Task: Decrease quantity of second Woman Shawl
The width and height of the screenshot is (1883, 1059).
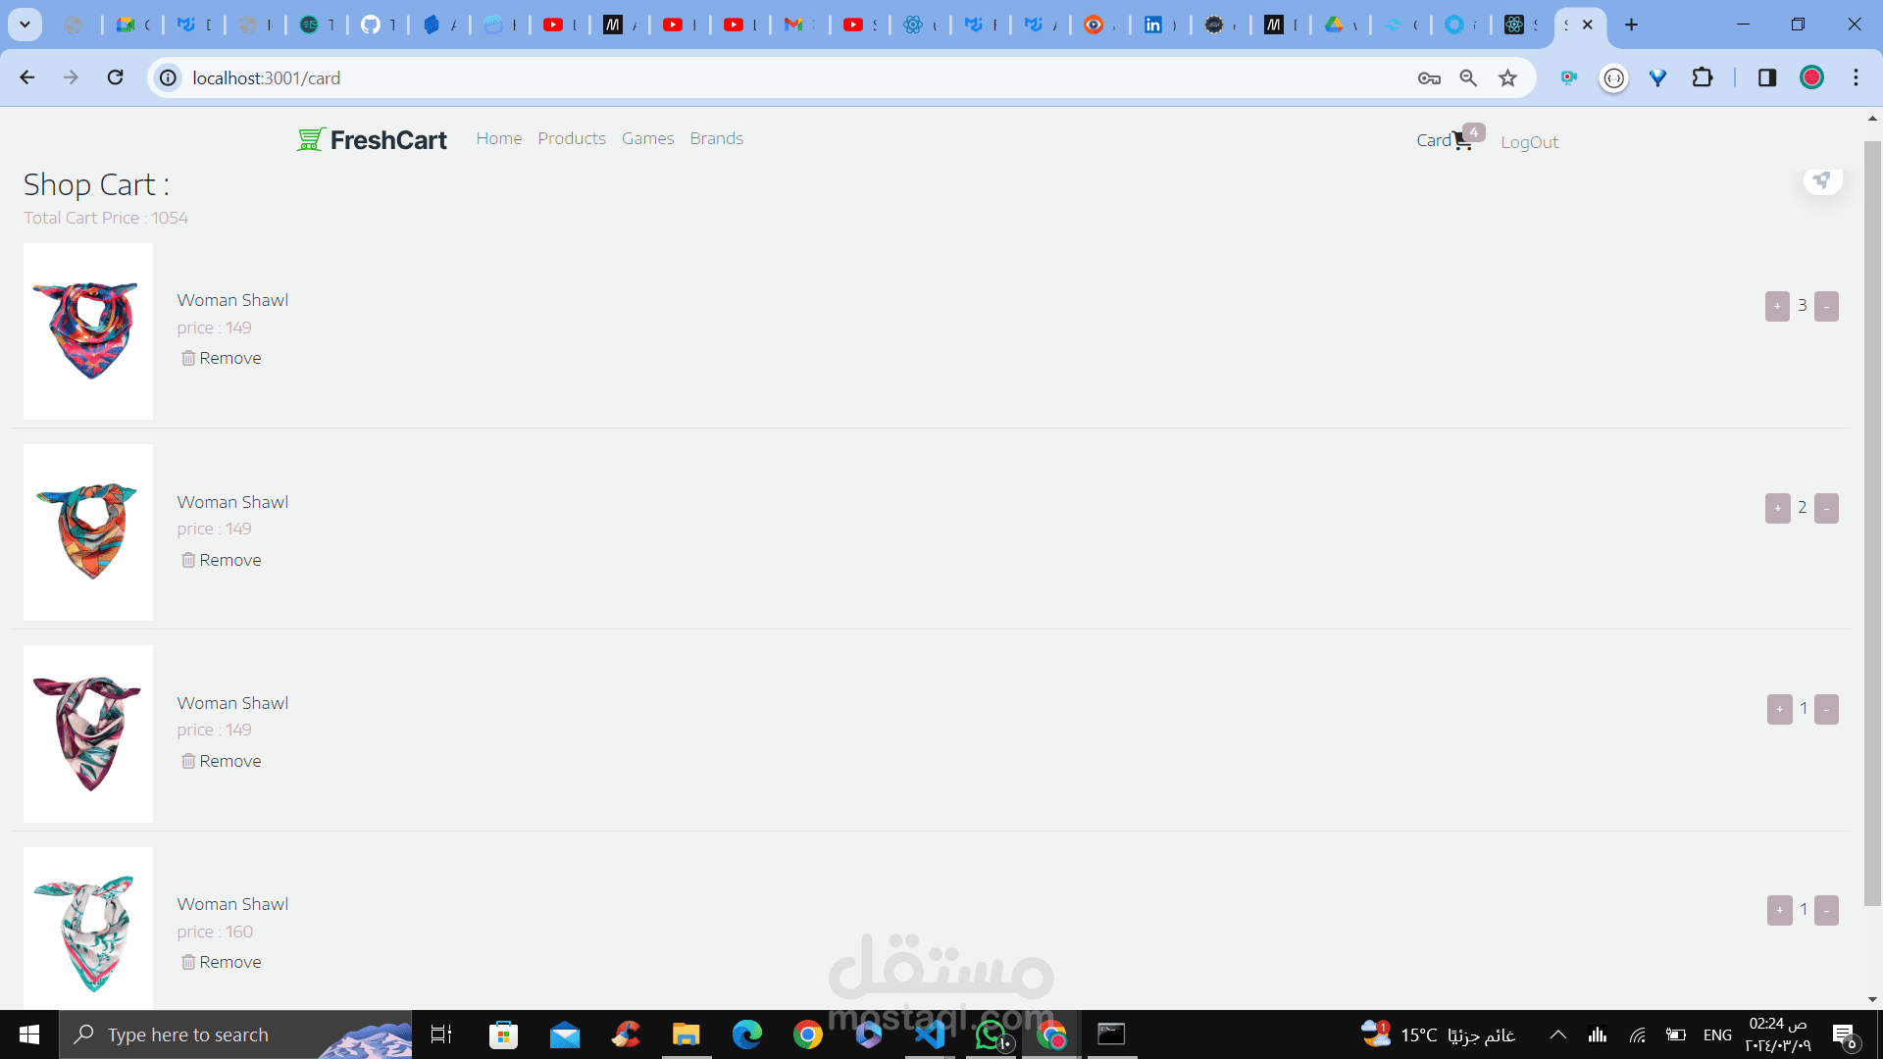Action: pyautogui.click(x=1826, y=509)
